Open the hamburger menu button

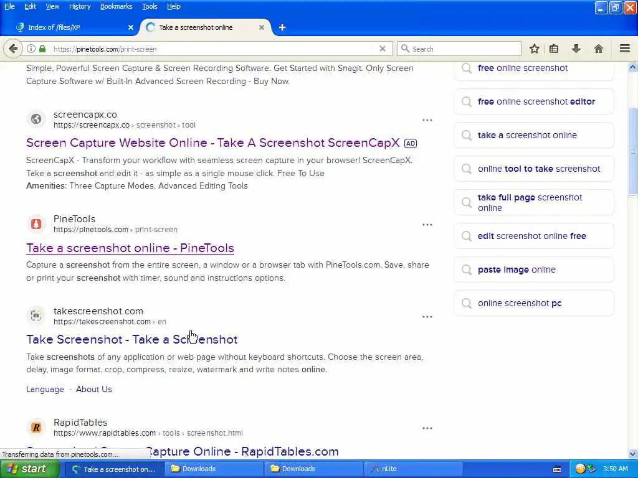(x=624, y=49)
